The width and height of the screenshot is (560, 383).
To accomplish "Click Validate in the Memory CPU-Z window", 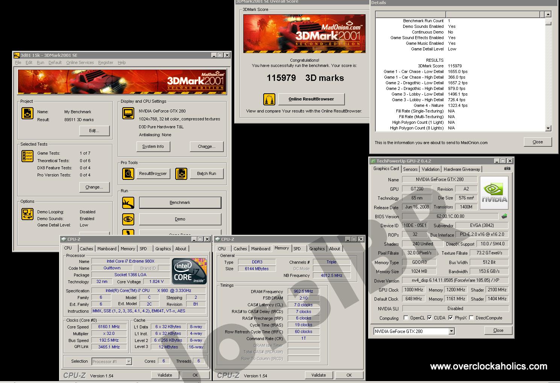I will (x=319, y=375).
